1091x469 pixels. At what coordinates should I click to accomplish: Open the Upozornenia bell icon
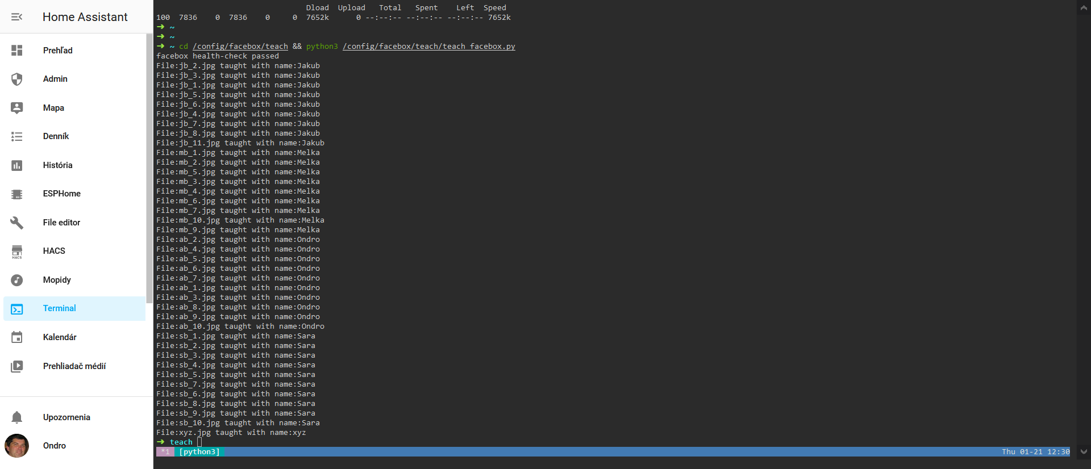pos(17,417)
